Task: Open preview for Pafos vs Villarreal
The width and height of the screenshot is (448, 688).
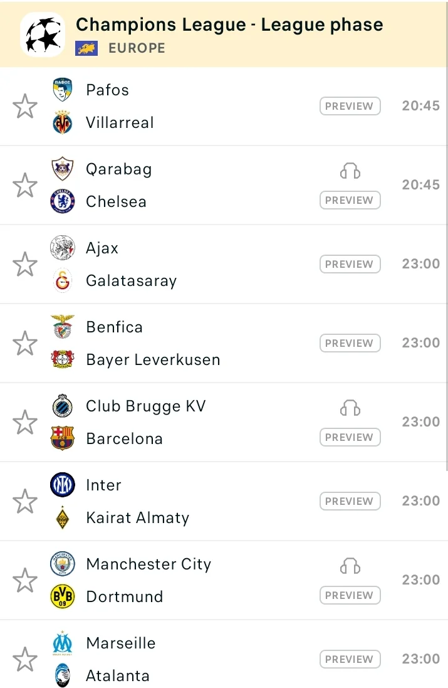Action: [x=350, y=106]
